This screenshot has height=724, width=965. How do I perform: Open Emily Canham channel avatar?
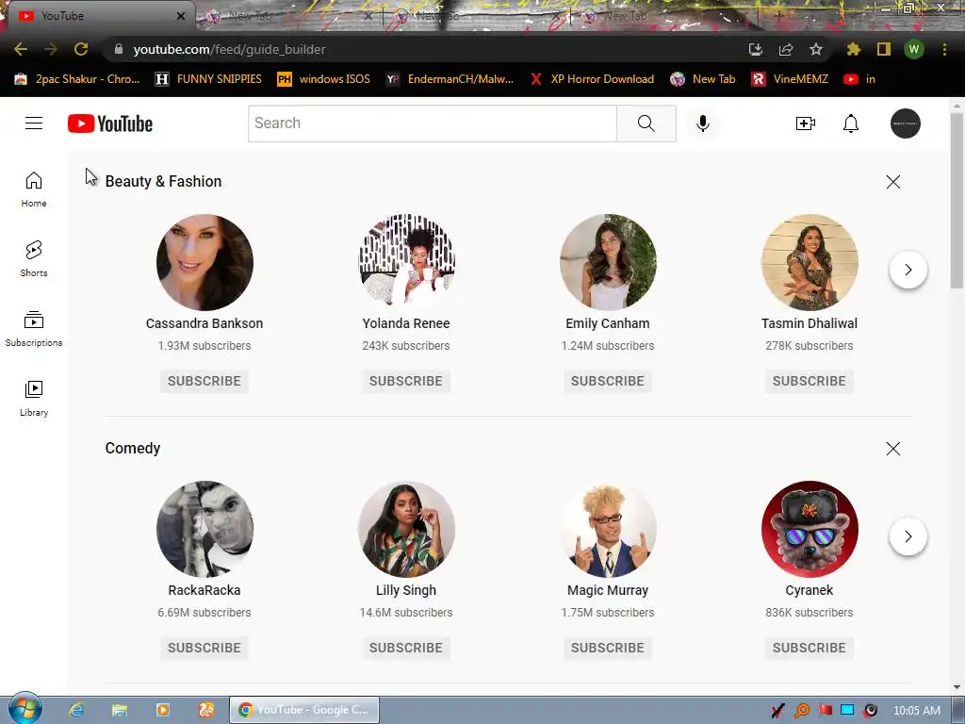608,262
